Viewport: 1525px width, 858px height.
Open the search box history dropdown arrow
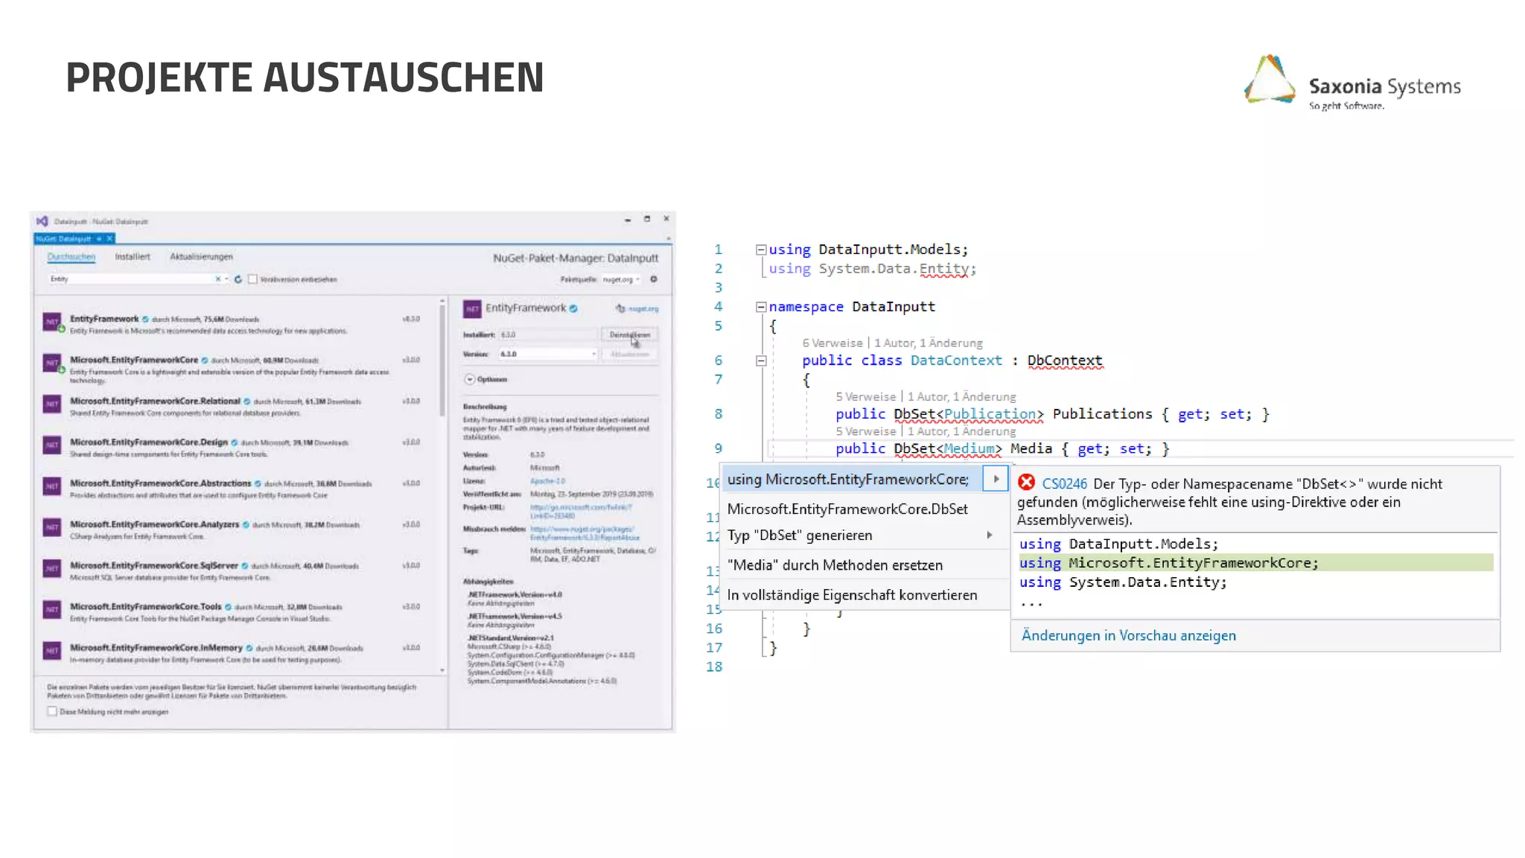(x=226, y=279)
